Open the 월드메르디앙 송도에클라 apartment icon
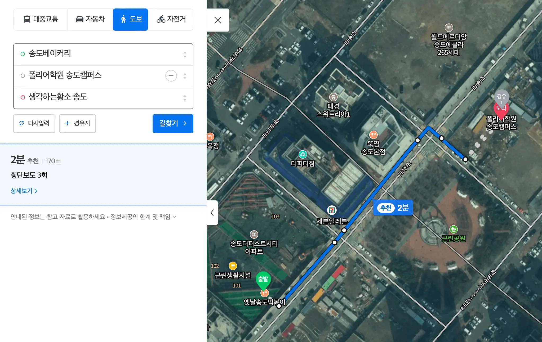Viewport: 542px width, 342px height. click(449, 28)
